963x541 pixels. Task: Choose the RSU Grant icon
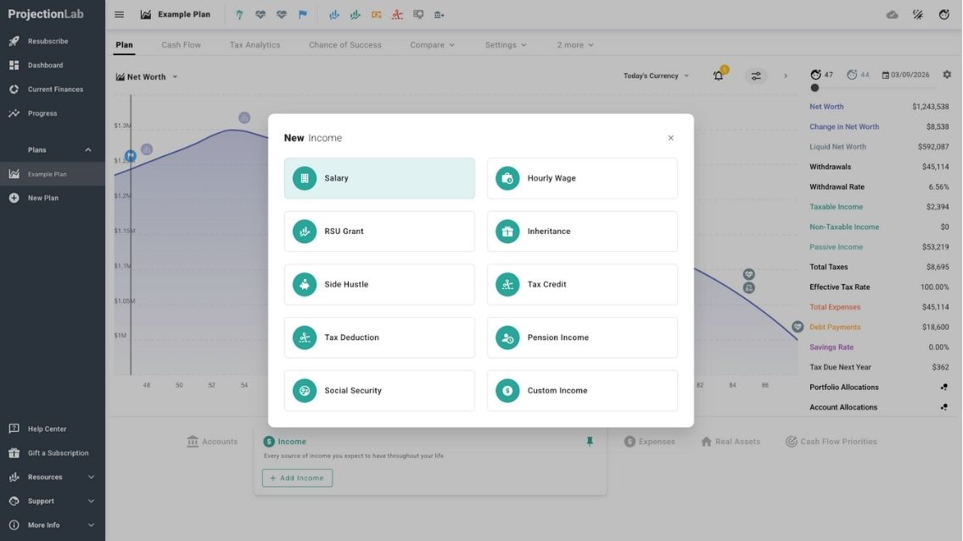coord(305,231)
